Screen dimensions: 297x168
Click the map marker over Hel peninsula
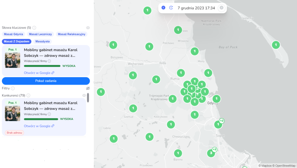click(x=276, y=45)
